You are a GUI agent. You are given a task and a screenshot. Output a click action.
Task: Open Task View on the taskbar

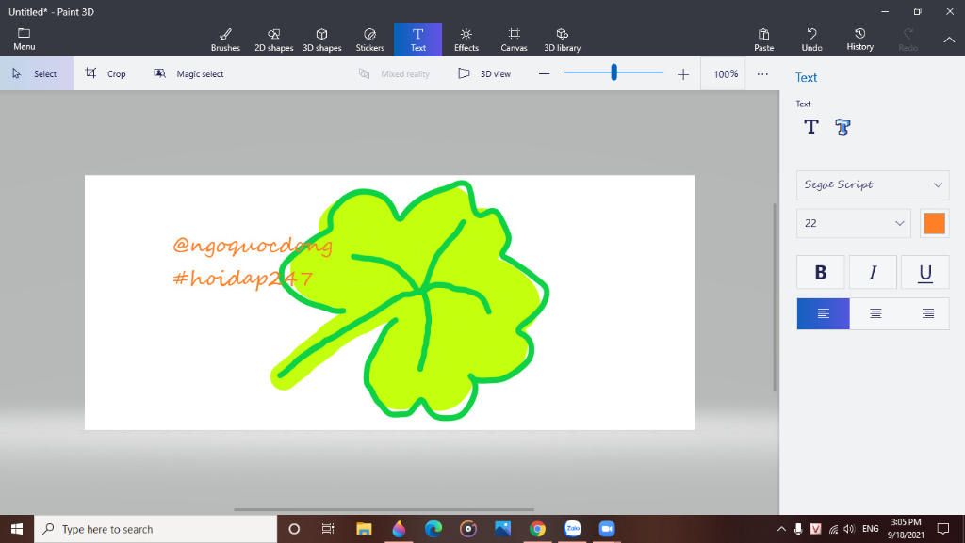coord(328,529)
